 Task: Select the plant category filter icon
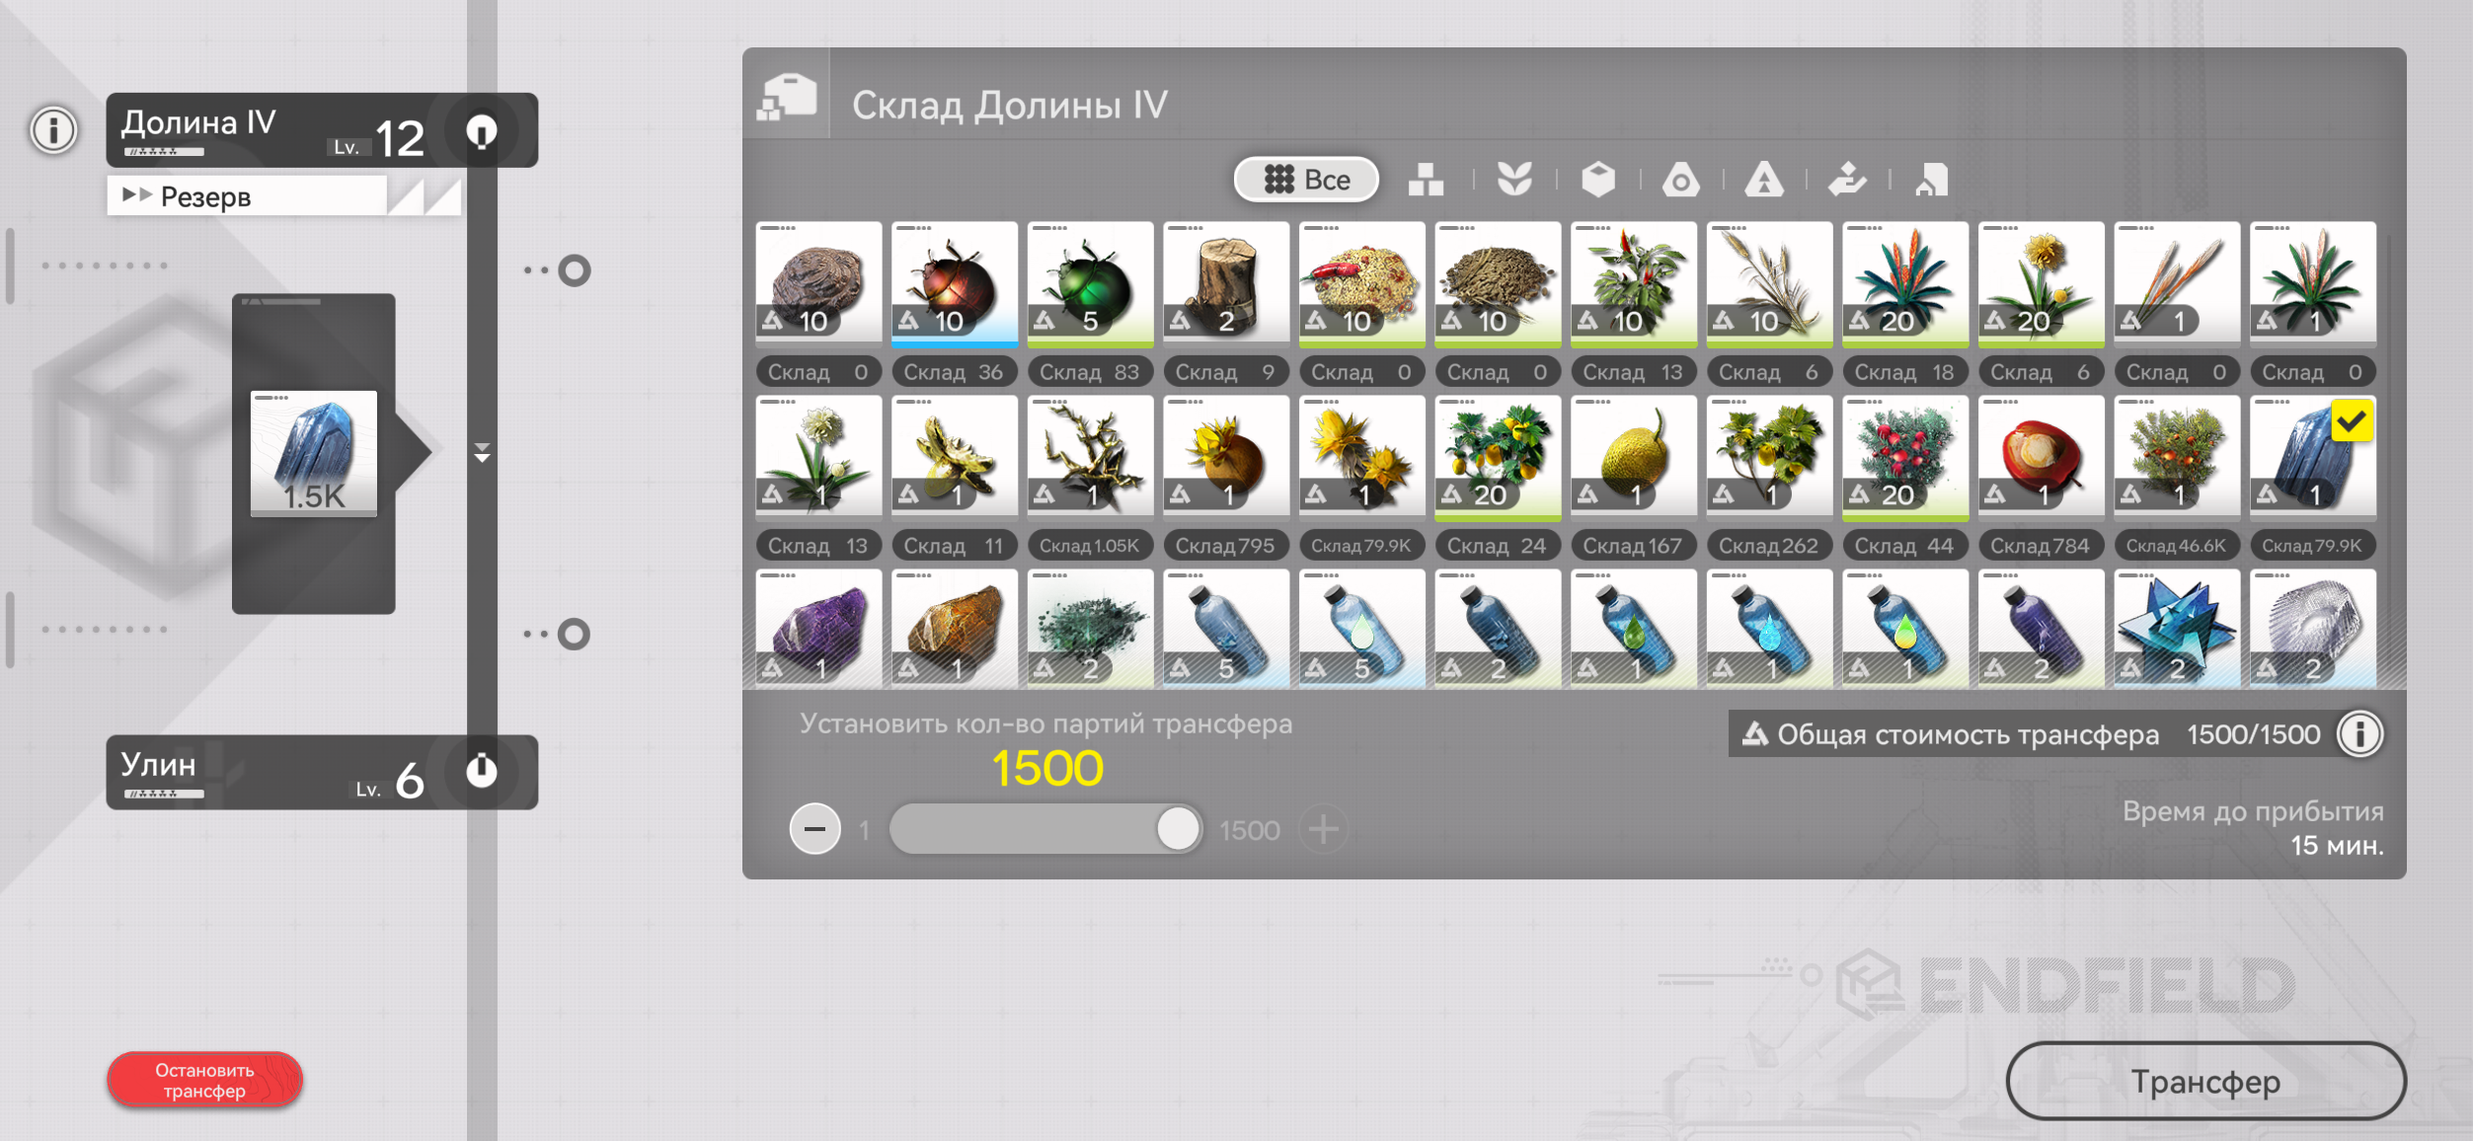[x=1514, y=180]
